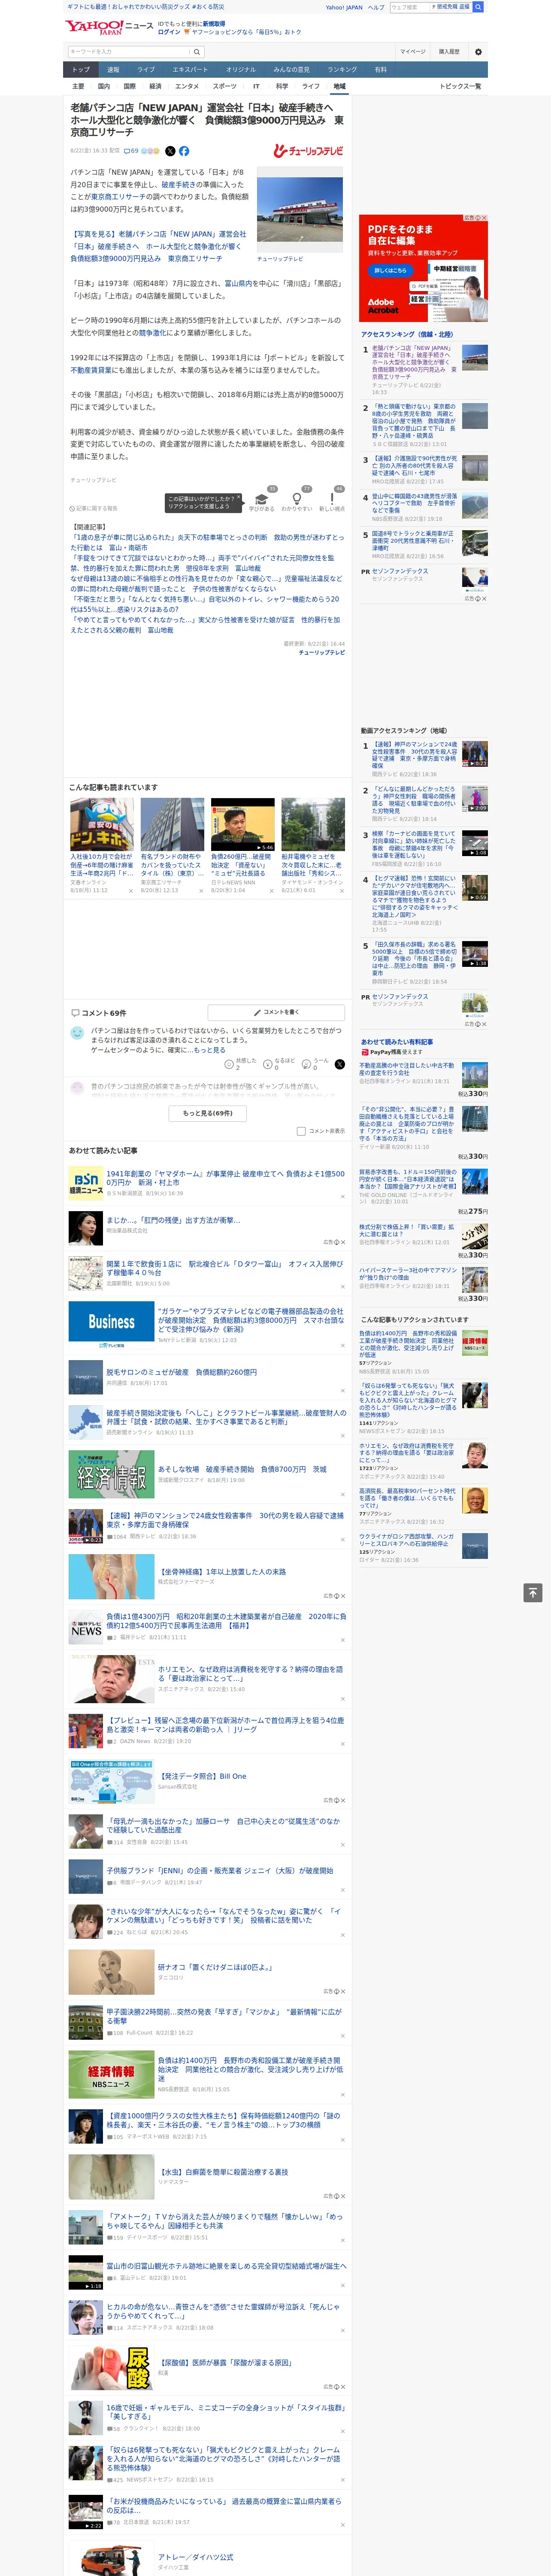Open 'Yahoo! JAPAN' link in top bar

click(x=344, y=7)
